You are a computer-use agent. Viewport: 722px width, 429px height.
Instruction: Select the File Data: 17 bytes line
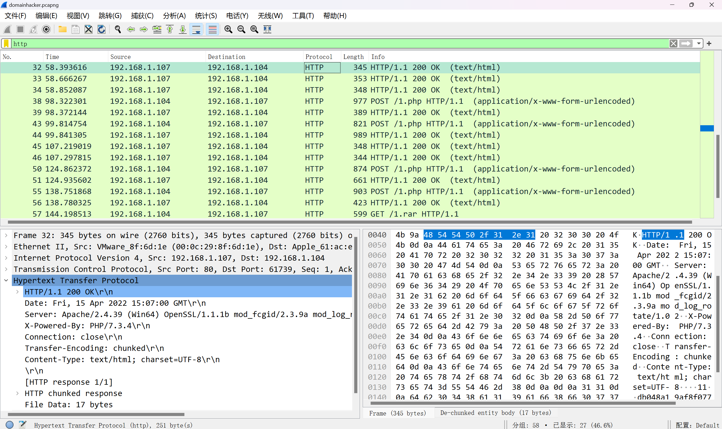69,404
